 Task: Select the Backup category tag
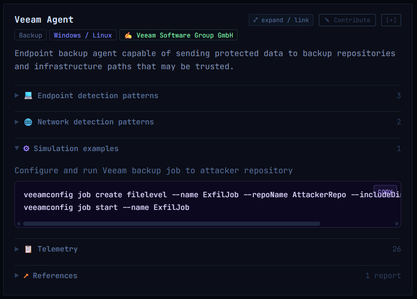[x=31, y=35]
